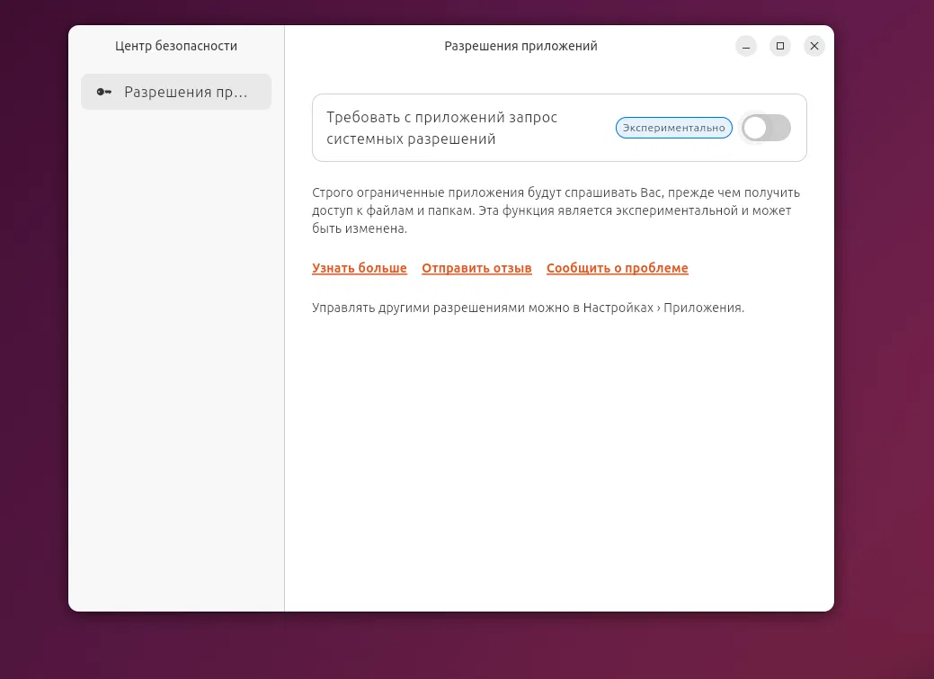This screenshot has height=679, width=934.
Task: Close the Security Center window
Action: 814,46
